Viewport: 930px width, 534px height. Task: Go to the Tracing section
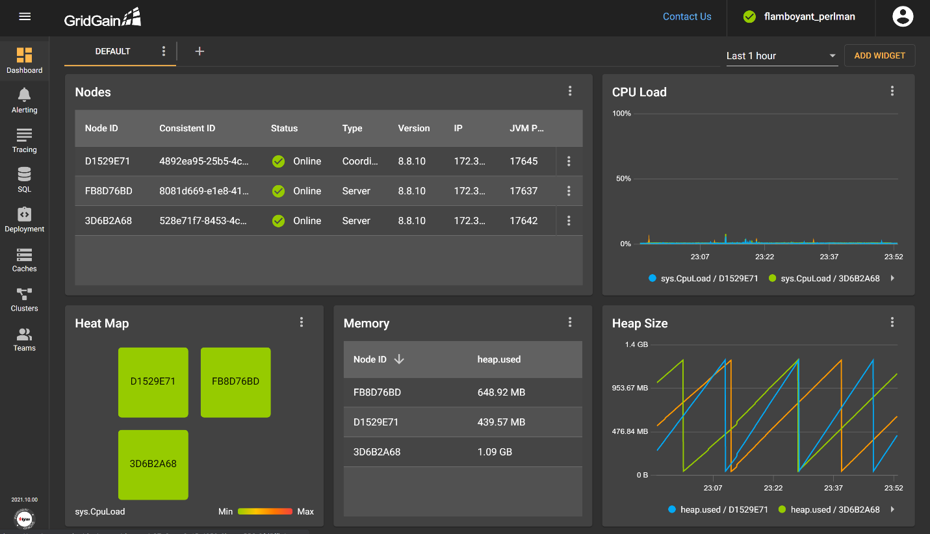click(x=24, y=140)
